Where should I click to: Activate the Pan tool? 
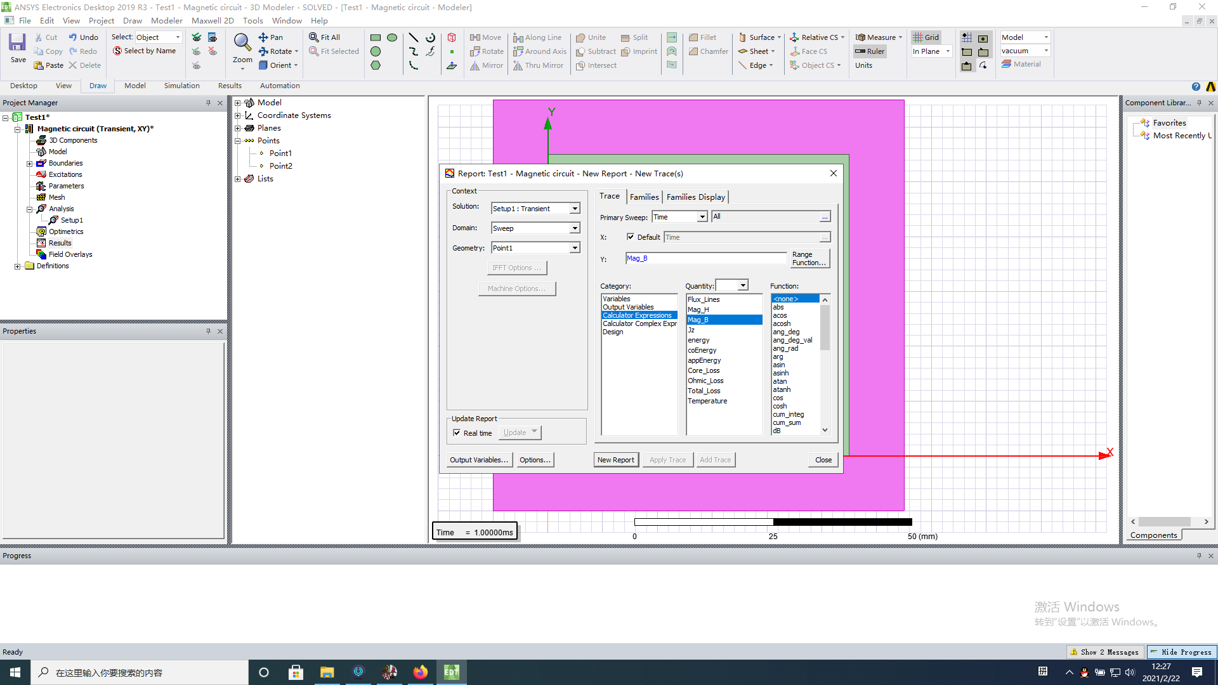point(270,37)
